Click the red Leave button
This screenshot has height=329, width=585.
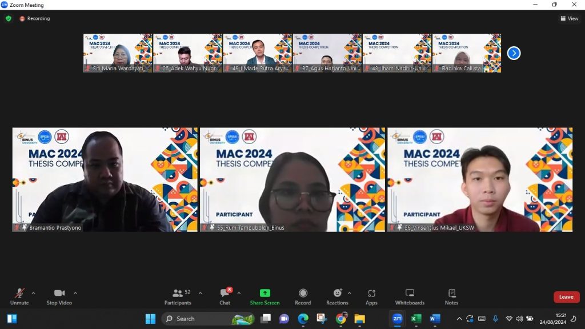point(566,297)
